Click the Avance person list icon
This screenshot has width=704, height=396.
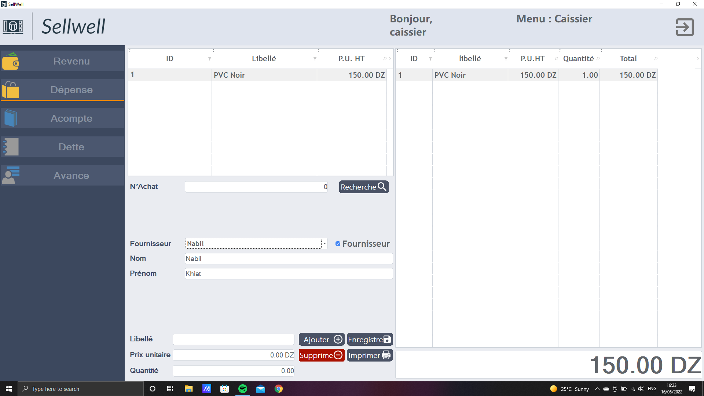pos(11,175)
